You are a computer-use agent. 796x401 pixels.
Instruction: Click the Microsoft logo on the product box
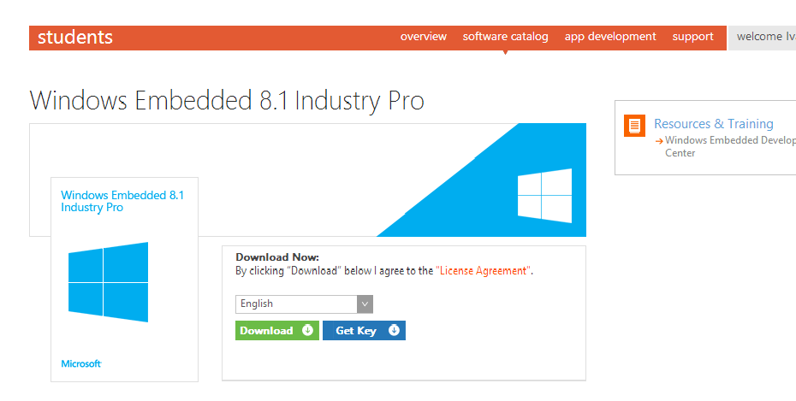(x=81, y=363)
